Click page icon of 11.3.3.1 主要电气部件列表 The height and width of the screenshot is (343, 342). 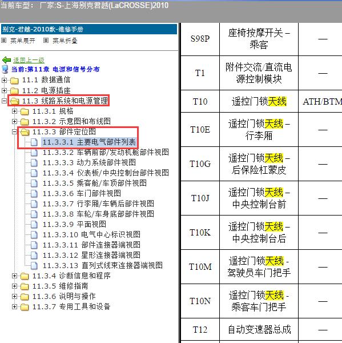(34, 142)
